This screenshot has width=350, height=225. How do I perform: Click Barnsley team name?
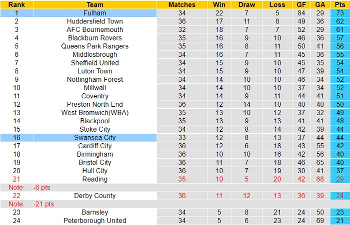(94, 213)
